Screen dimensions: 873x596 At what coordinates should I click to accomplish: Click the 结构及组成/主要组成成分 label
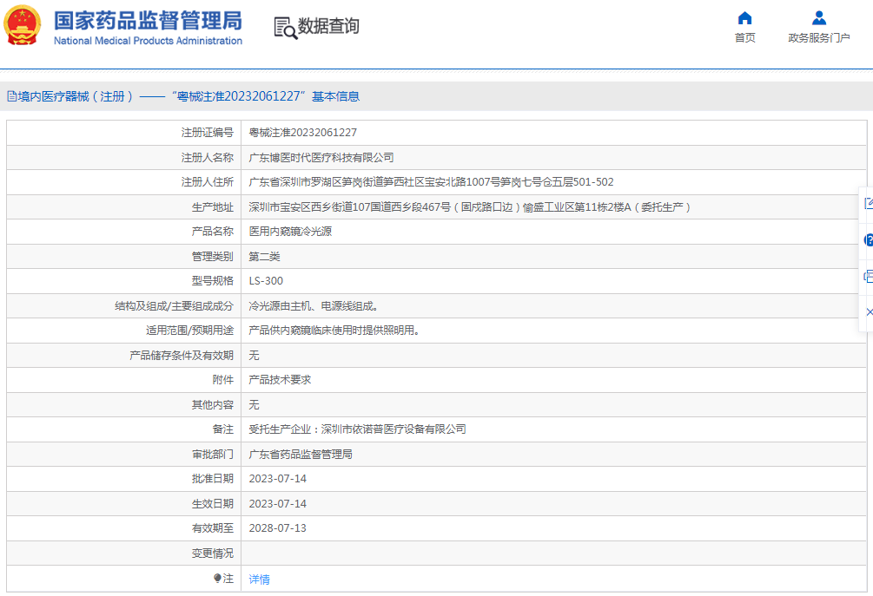coord(175,305)
